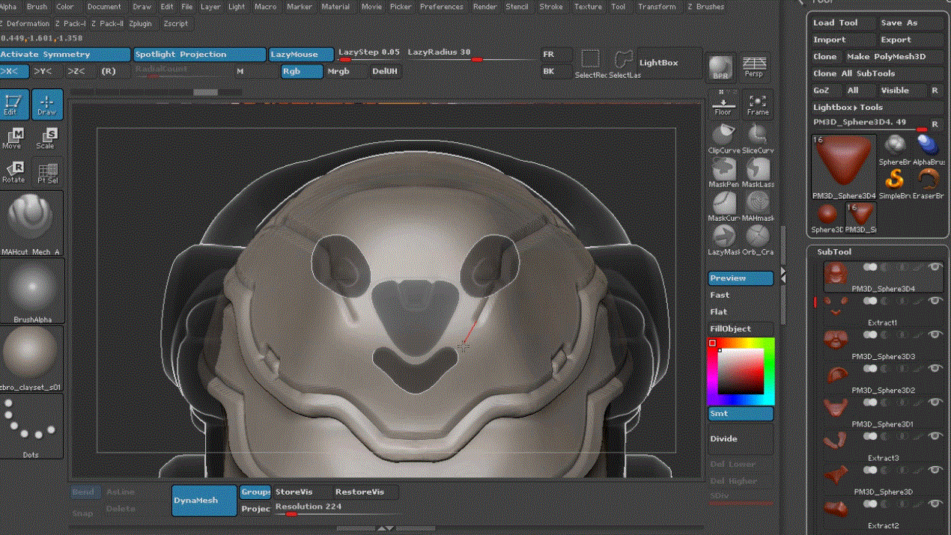The width and height of the screenshot is (951, 535).
Task: Open the MAHcut Mech A brush picker
Action: 31,223
